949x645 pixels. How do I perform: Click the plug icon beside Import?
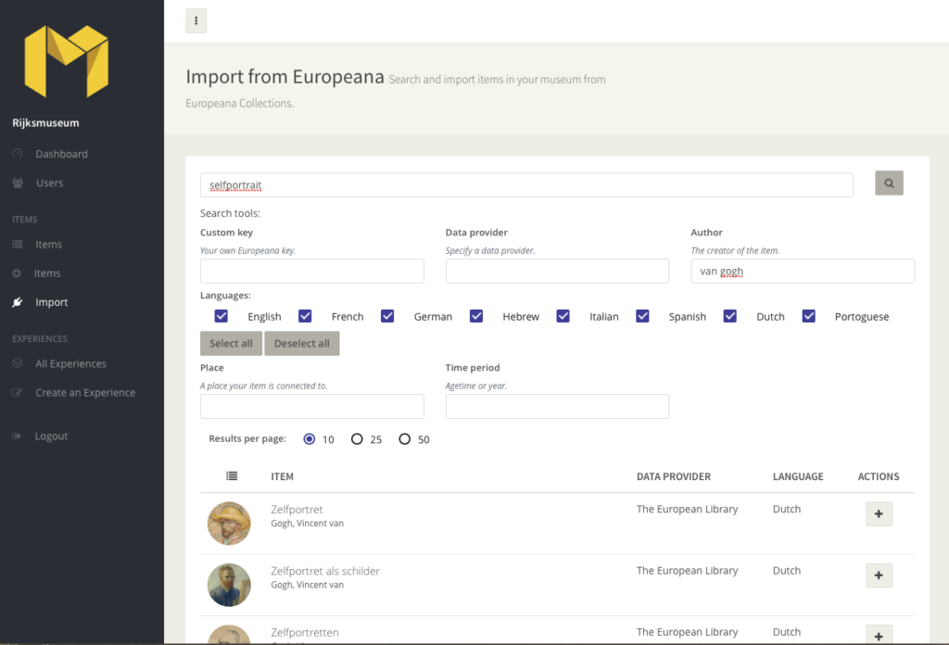click(18, 302)
